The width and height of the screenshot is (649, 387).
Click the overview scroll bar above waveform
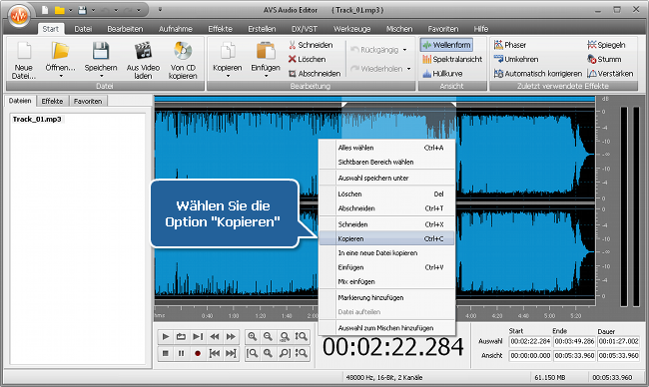[374, 99]
